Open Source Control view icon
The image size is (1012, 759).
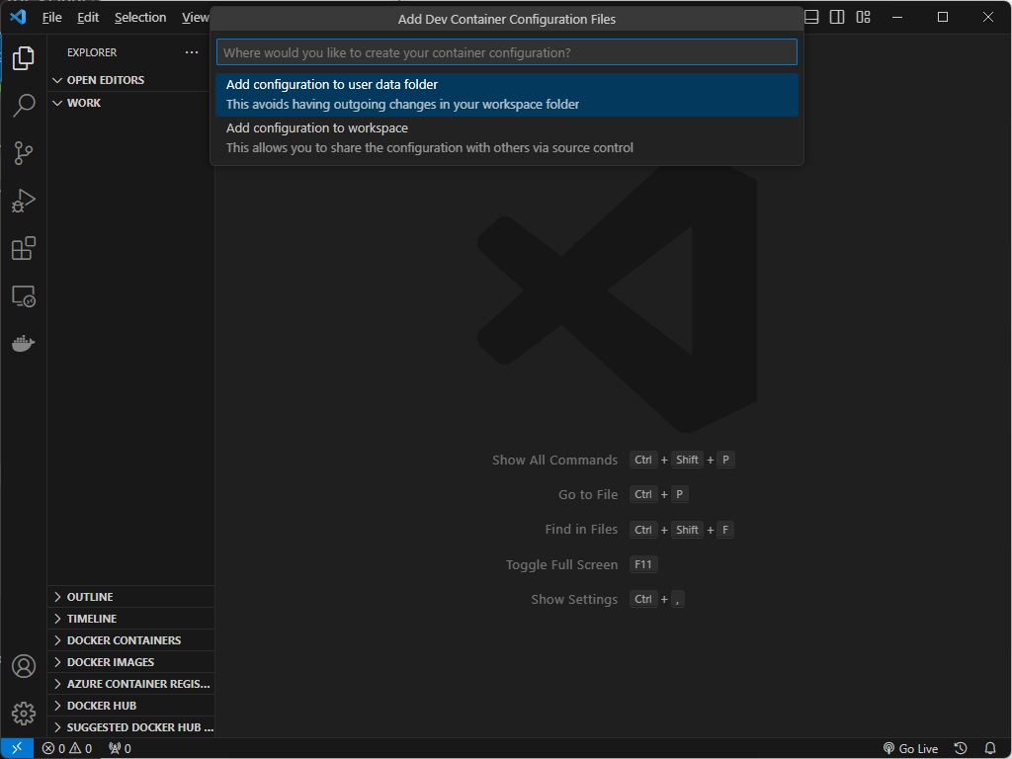click(x=24, y=153)
